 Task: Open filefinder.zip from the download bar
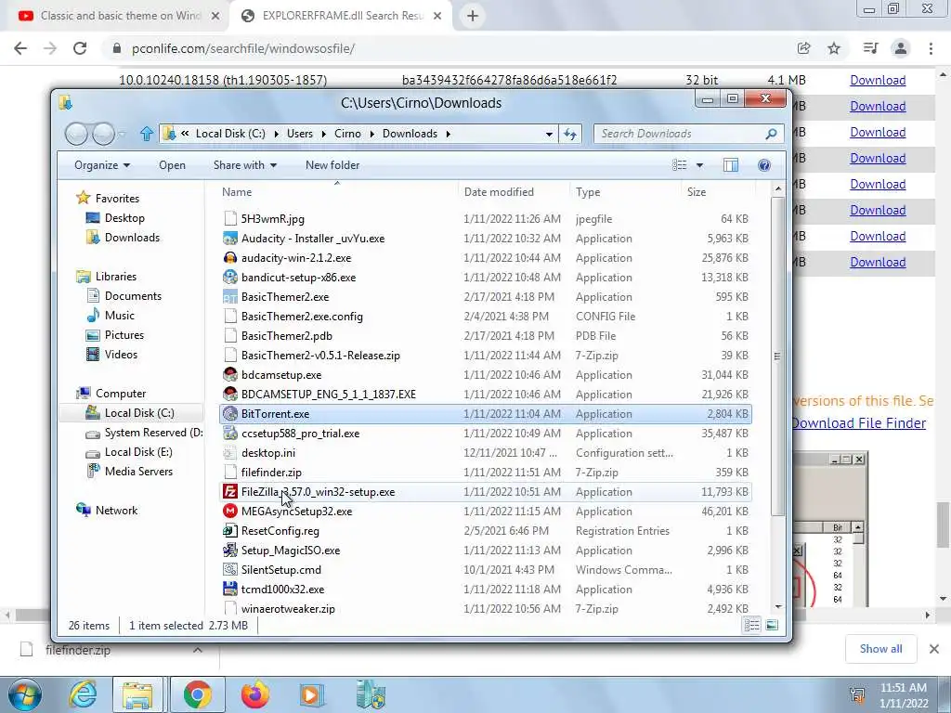click(78, 650)
